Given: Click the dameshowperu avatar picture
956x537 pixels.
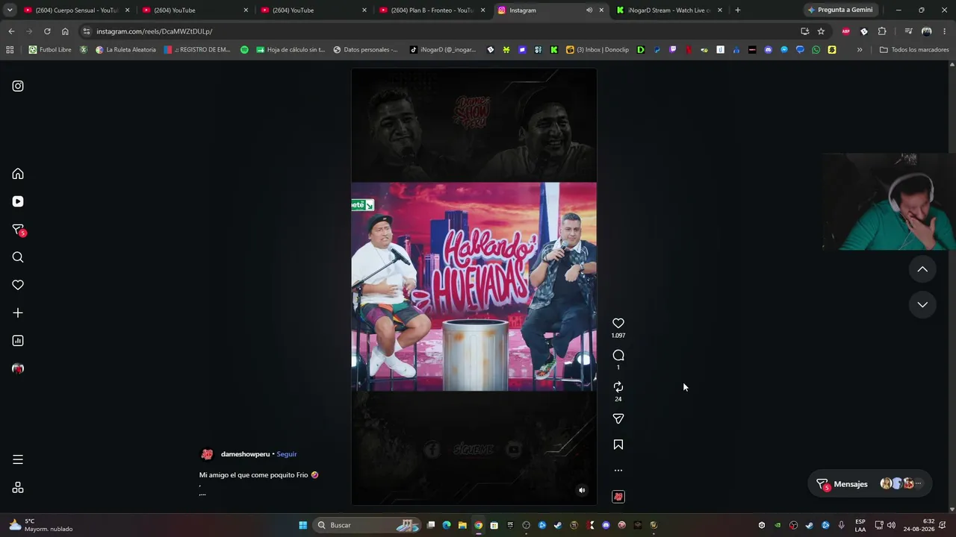Looking at the screenshot, I should point(207,454).
